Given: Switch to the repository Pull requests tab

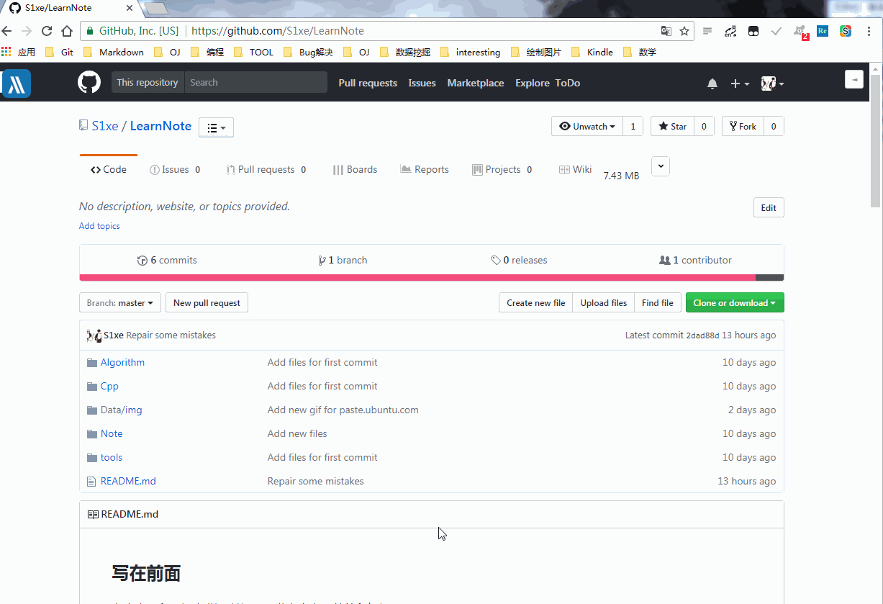Looking at the screenshot, I should pyautogui.click(x=266, y=170).
